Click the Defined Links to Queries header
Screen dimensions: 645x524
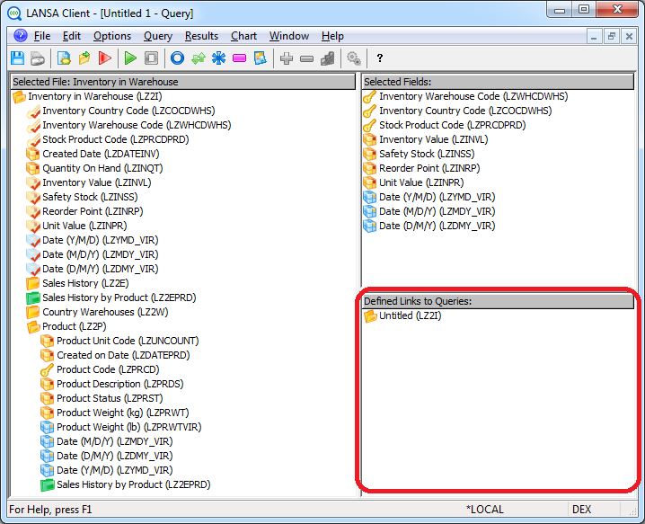tap(498, 301)
